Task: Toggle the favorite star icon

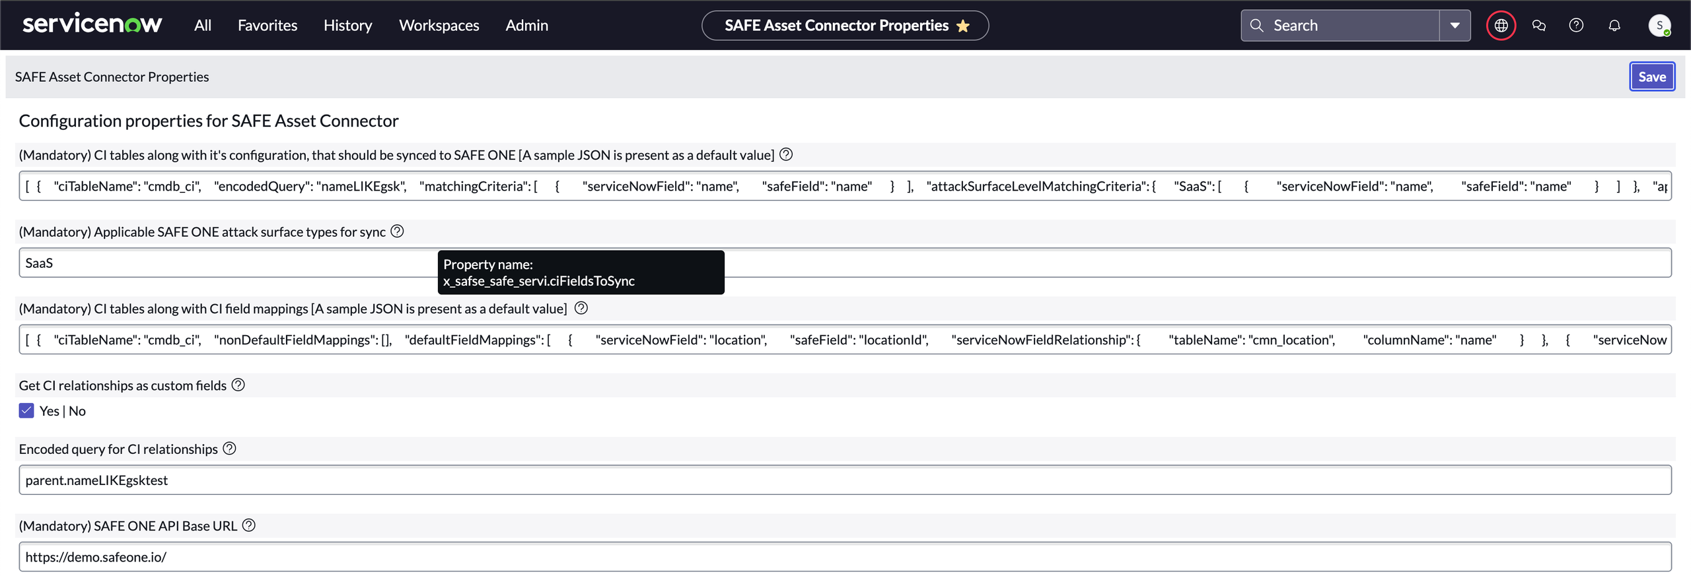Action: (963, 26)
